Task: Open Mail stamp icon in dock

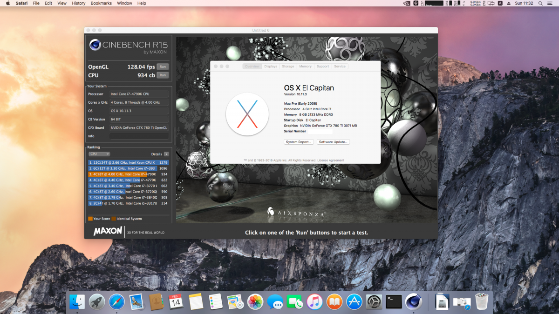Action: click(x=136, y=302)
